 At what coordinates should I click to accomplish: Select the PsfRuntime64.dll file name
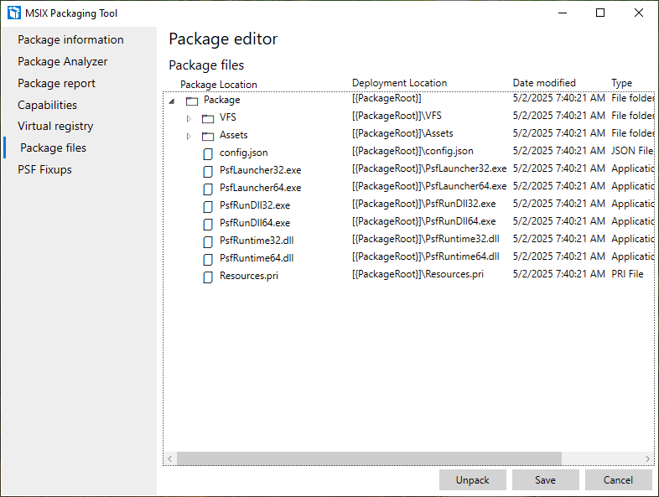point(257,259)
